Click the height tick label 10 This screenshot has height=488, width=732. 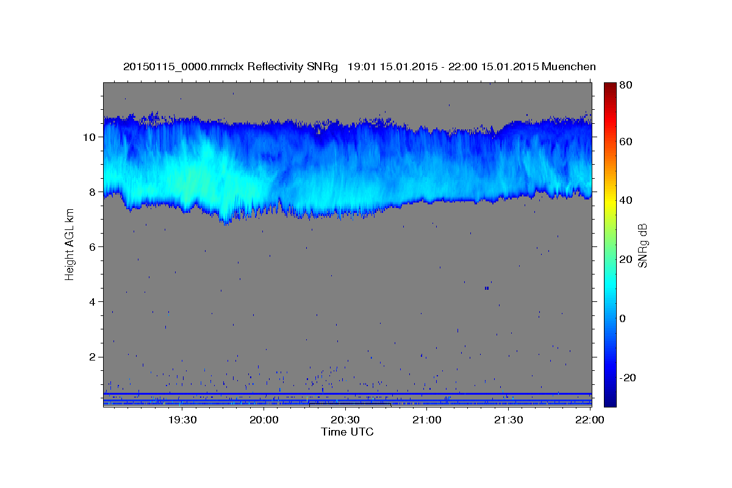90,137
